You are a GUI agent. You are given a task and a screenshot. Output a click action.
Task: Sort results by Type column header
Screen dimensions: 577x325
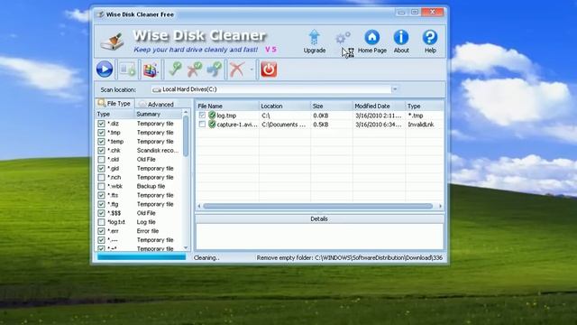tap(425, 107)
